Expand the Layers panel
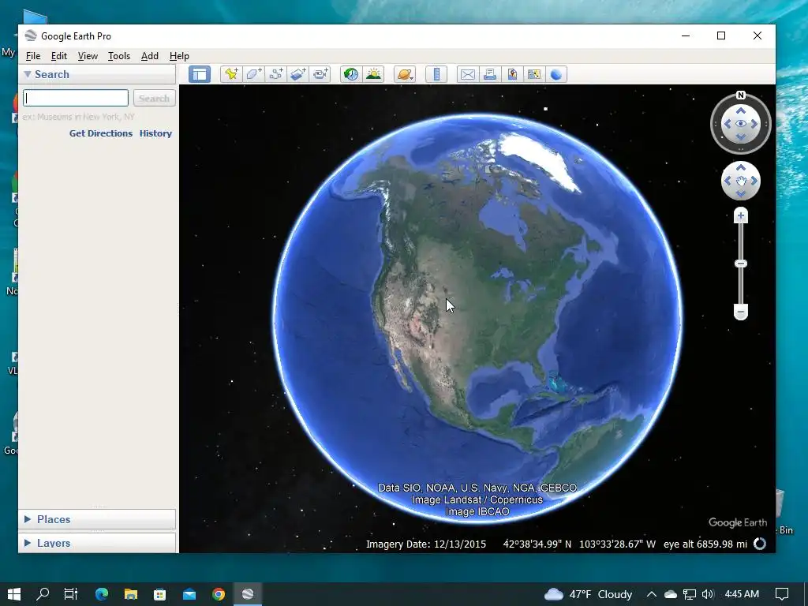808x606 pixels. tap(28, 543)
